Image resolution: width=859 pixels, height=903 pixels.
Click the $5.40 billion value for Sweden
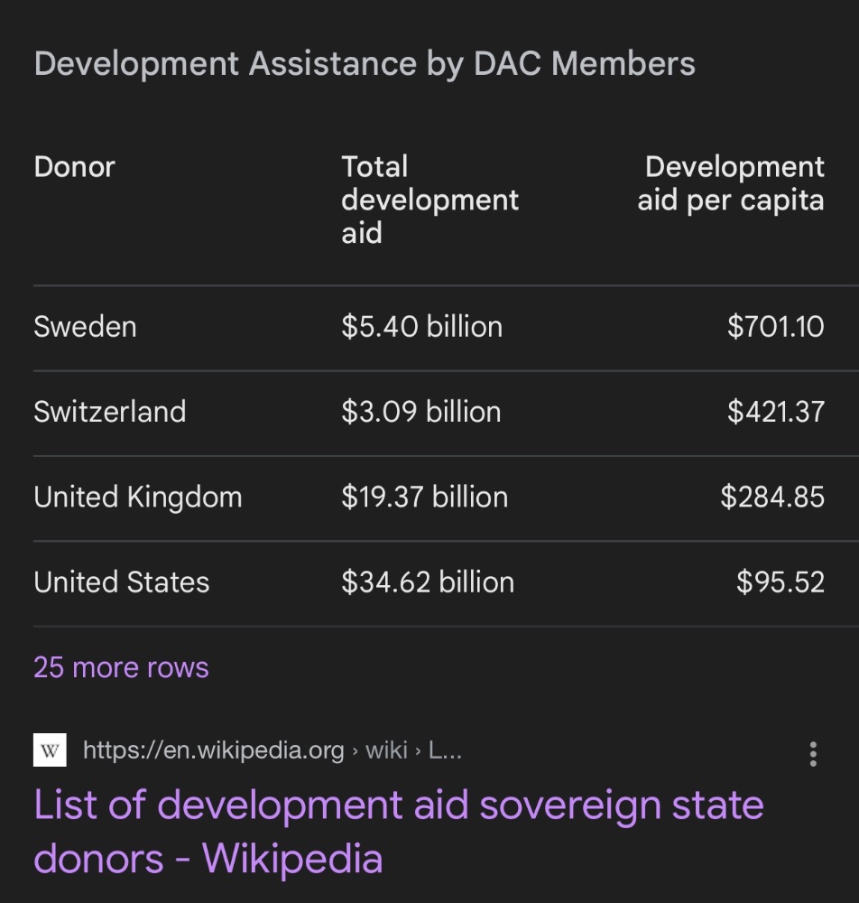click(x=421, y=327)
